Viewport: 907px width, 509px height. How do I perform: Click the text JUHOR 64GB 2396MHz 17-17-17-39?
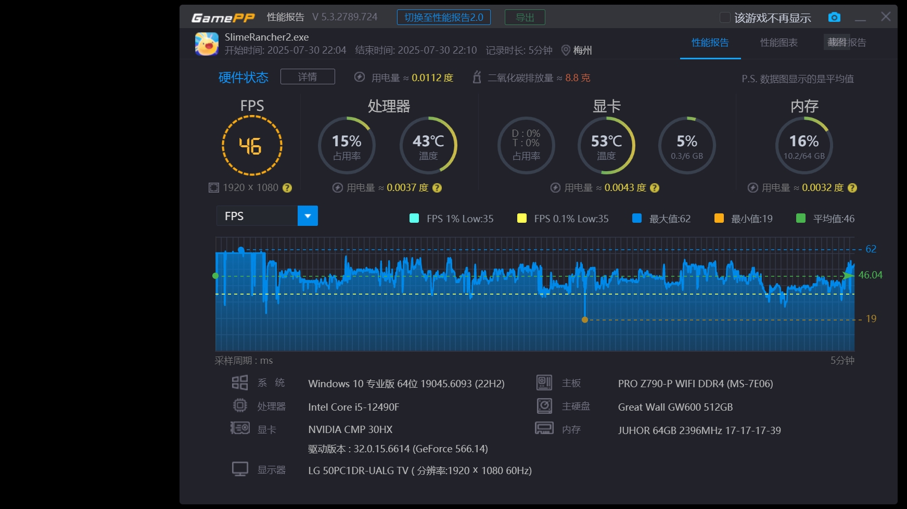tap(699, 430)
